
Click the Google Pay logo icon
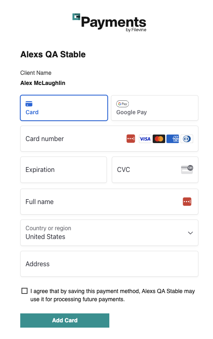(x=123, y=104)
